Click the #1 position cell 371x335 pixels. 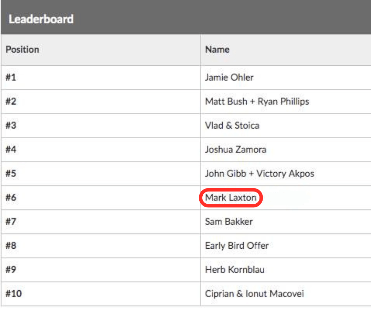point(11,77)
